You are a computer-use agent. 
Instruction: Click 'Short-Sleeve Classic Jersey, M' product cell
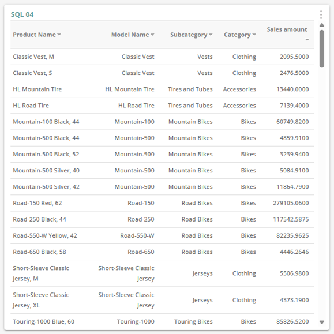(41, 273)
